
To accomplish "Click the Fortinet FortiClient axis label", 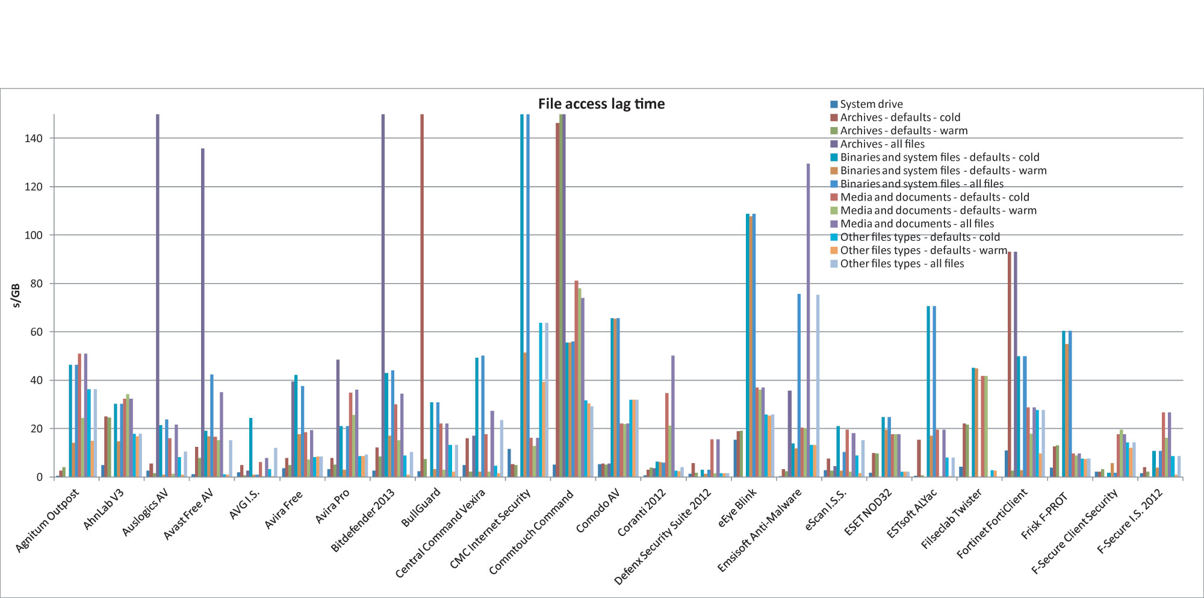I will (992, 523).
